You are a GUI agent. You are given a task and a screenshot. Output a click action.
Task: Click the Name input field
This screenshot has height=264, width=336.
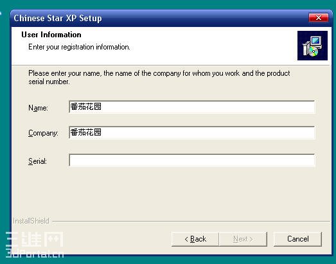tap(192, 107)
